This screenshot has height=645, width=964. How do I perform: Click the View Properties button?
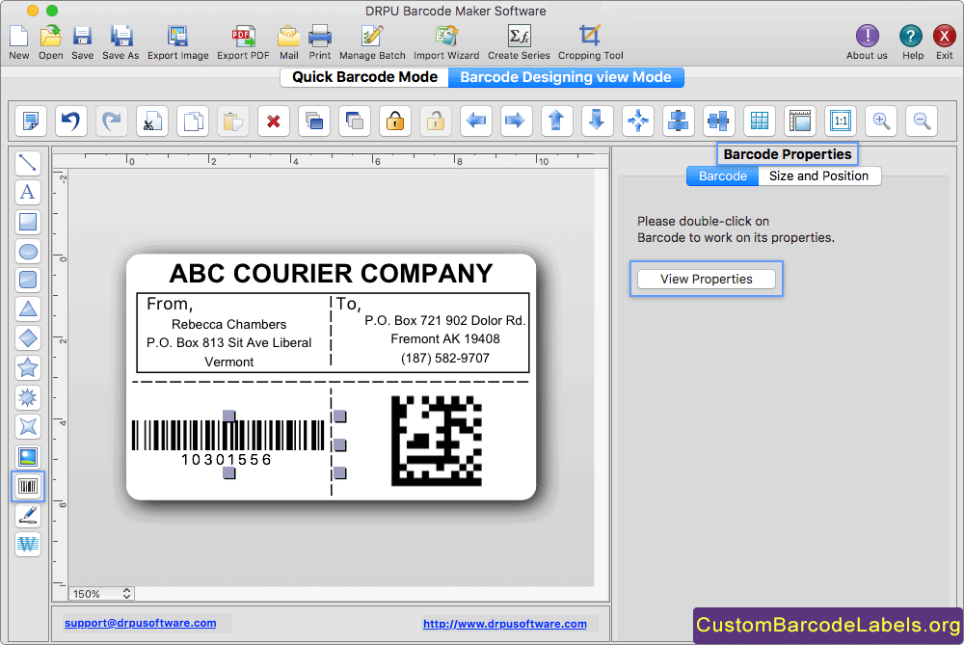(707, 280)
